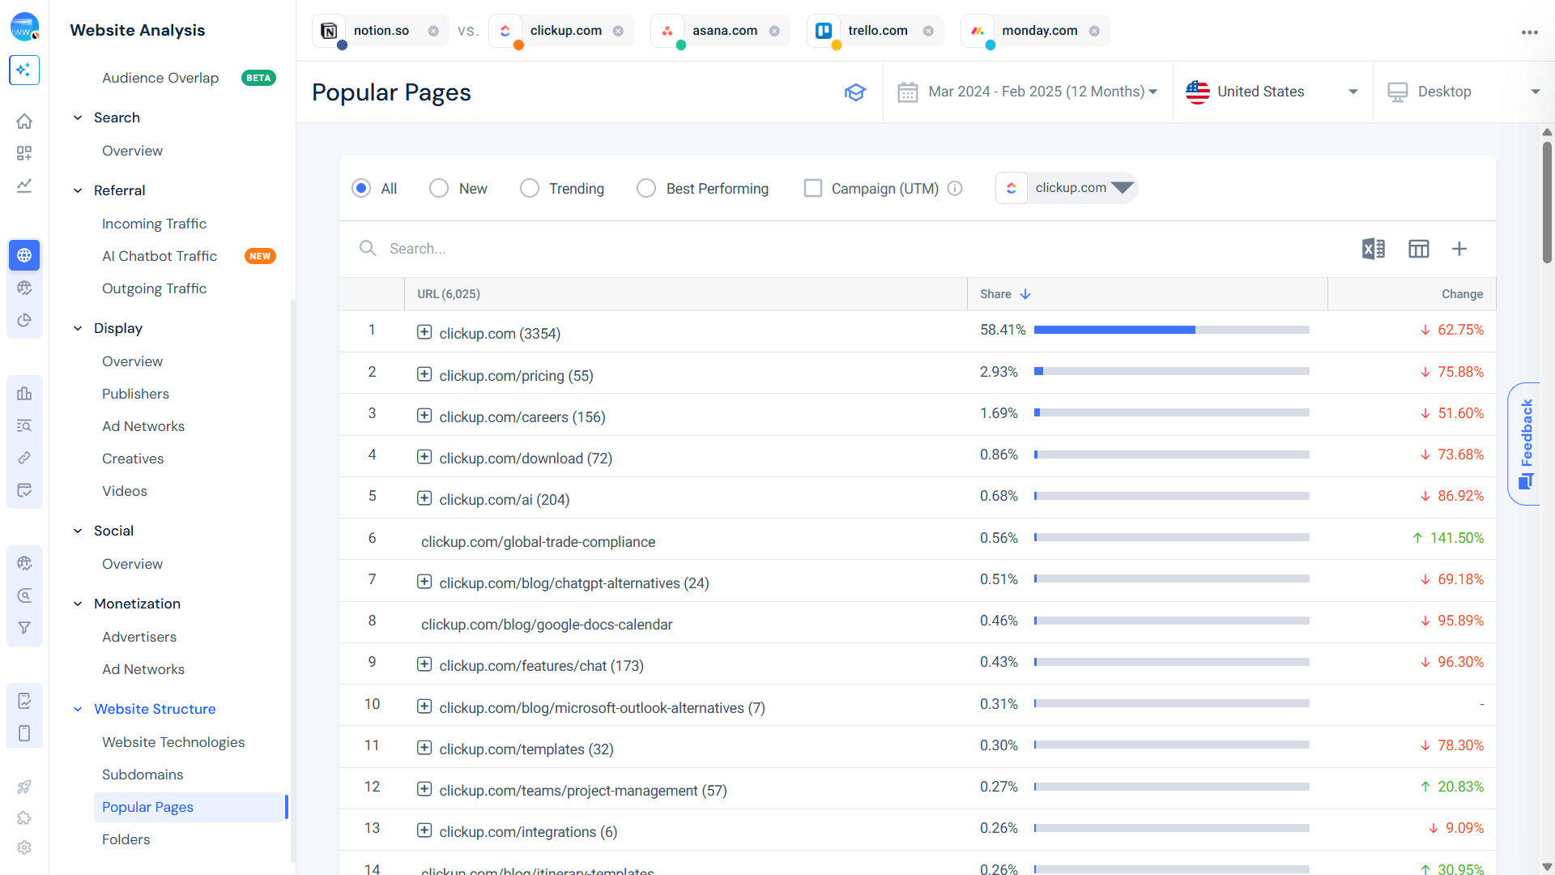This screenshot has width=1555, height=875.
Task: Select the Trending radio button
Action: pos(530,188)
